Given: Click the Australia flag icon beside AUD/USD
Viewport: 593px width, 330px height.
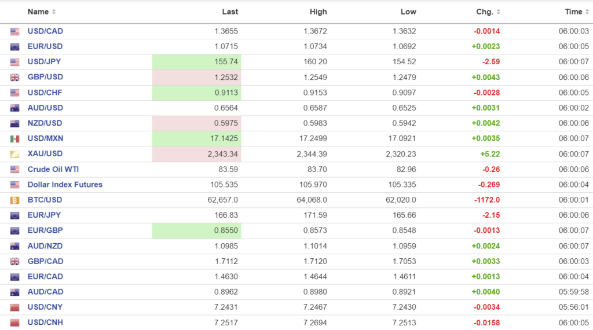Looking at the screenshot, I should coord(14,108).
